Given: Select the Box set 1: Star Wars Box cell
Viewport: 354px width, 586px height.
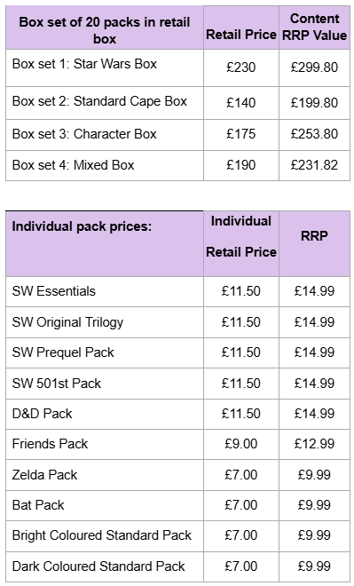Looking at the screenshot, I should pos(105,67).
